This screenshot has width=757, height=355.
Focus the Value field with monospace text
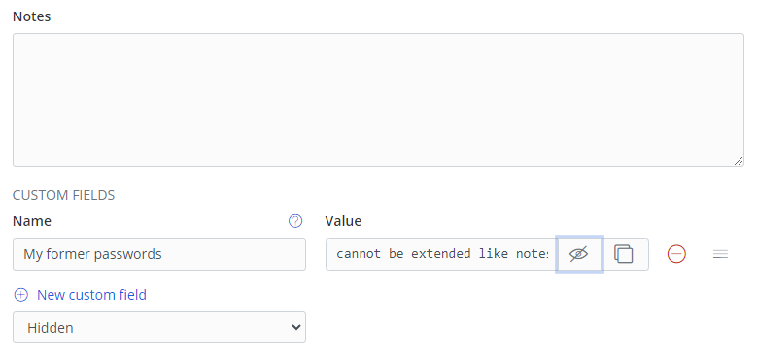click(x=441, y=254)
